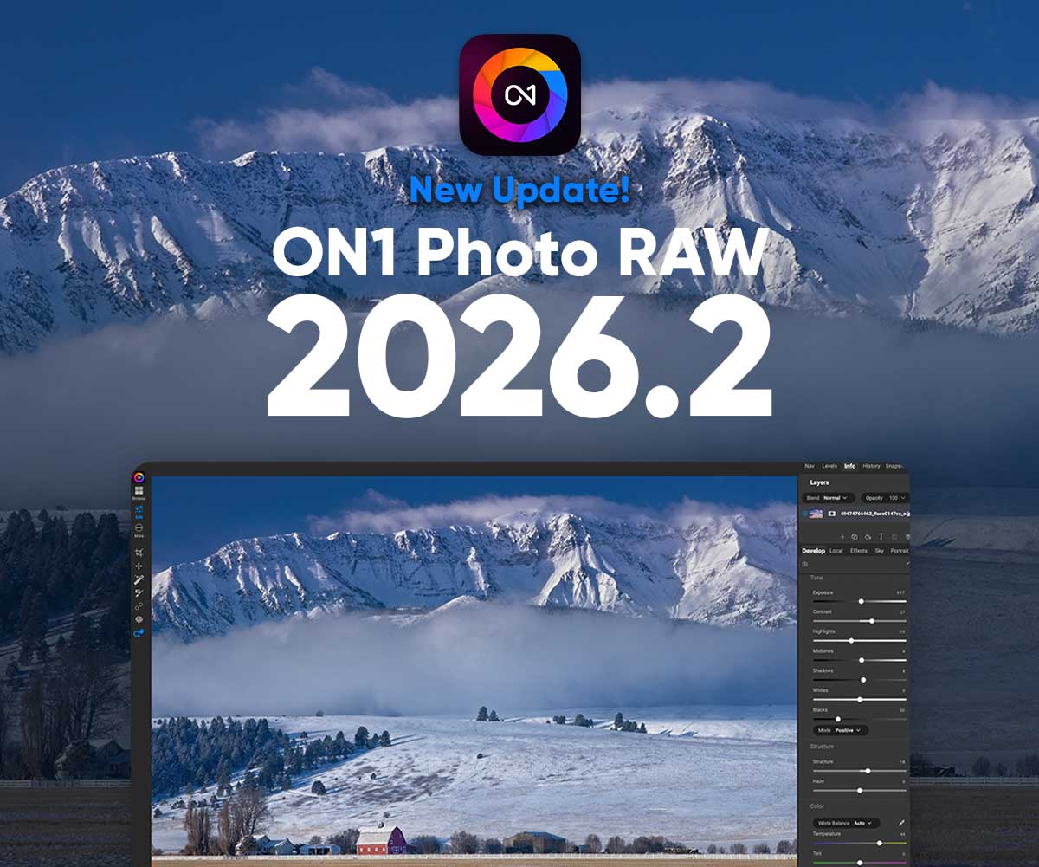The width and height of the screenshot is (1039, 867).
Task: Pick the white balance eyedropper
Action: (x=901, y=822)
